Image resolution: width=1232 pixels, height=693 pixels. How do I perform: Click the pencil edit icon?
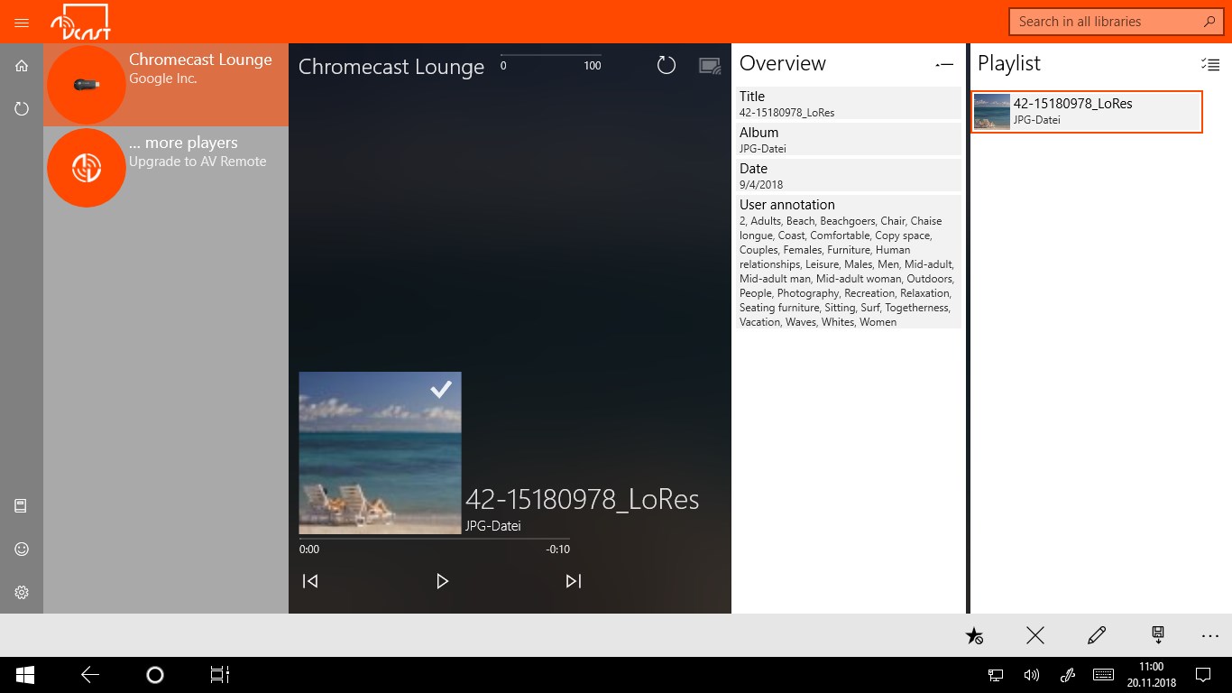click(x=1097, y=635)
